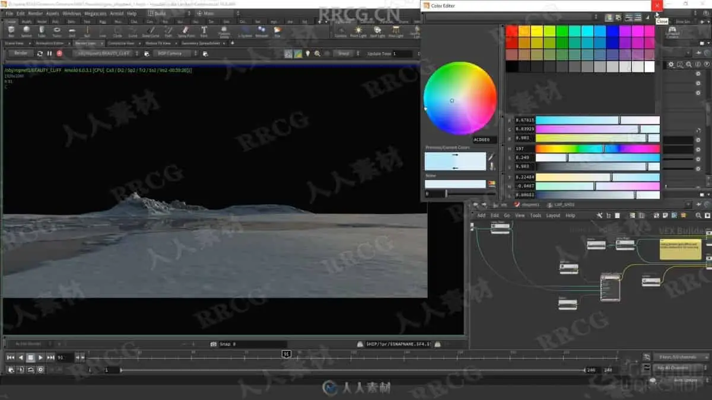
Task: Select the Box shelf tool
Action: pos(11,31)
